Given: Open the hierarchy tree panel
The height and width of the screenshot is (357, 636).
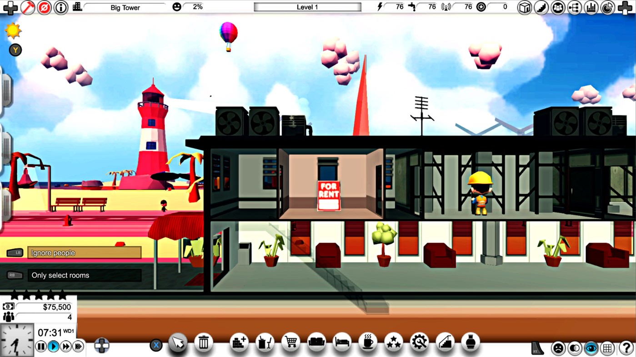Looking at the screenshot, I should 574,8.
